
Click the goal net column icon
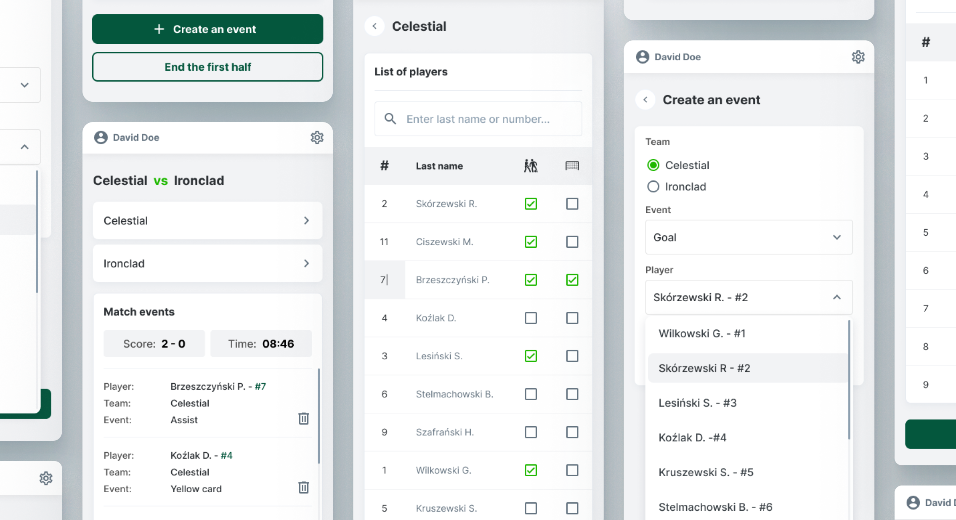coord(572,166)
